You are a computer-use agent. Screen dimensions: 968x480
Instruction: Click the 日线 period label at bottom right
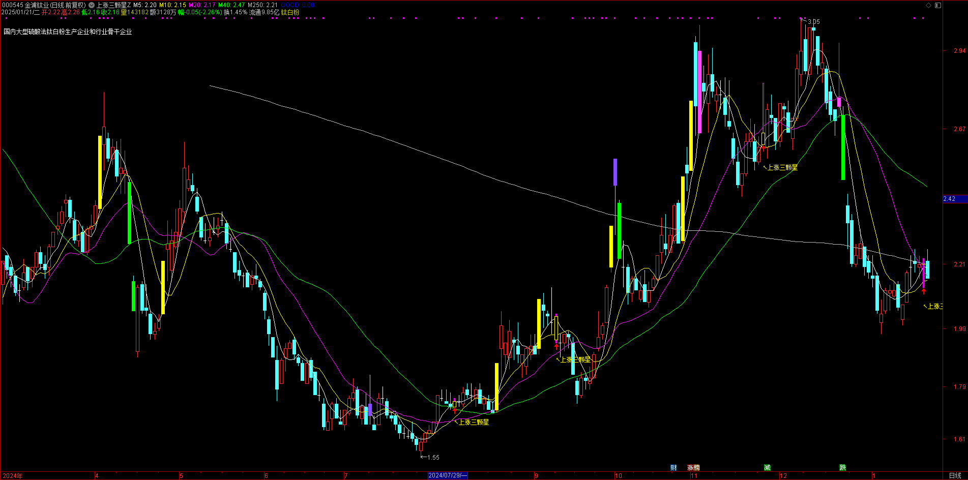955,476
